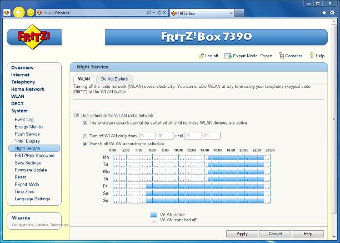Click the Help lightbulb icon
The height and width of the screenshot is (243, 340).
tap(311, 55)
